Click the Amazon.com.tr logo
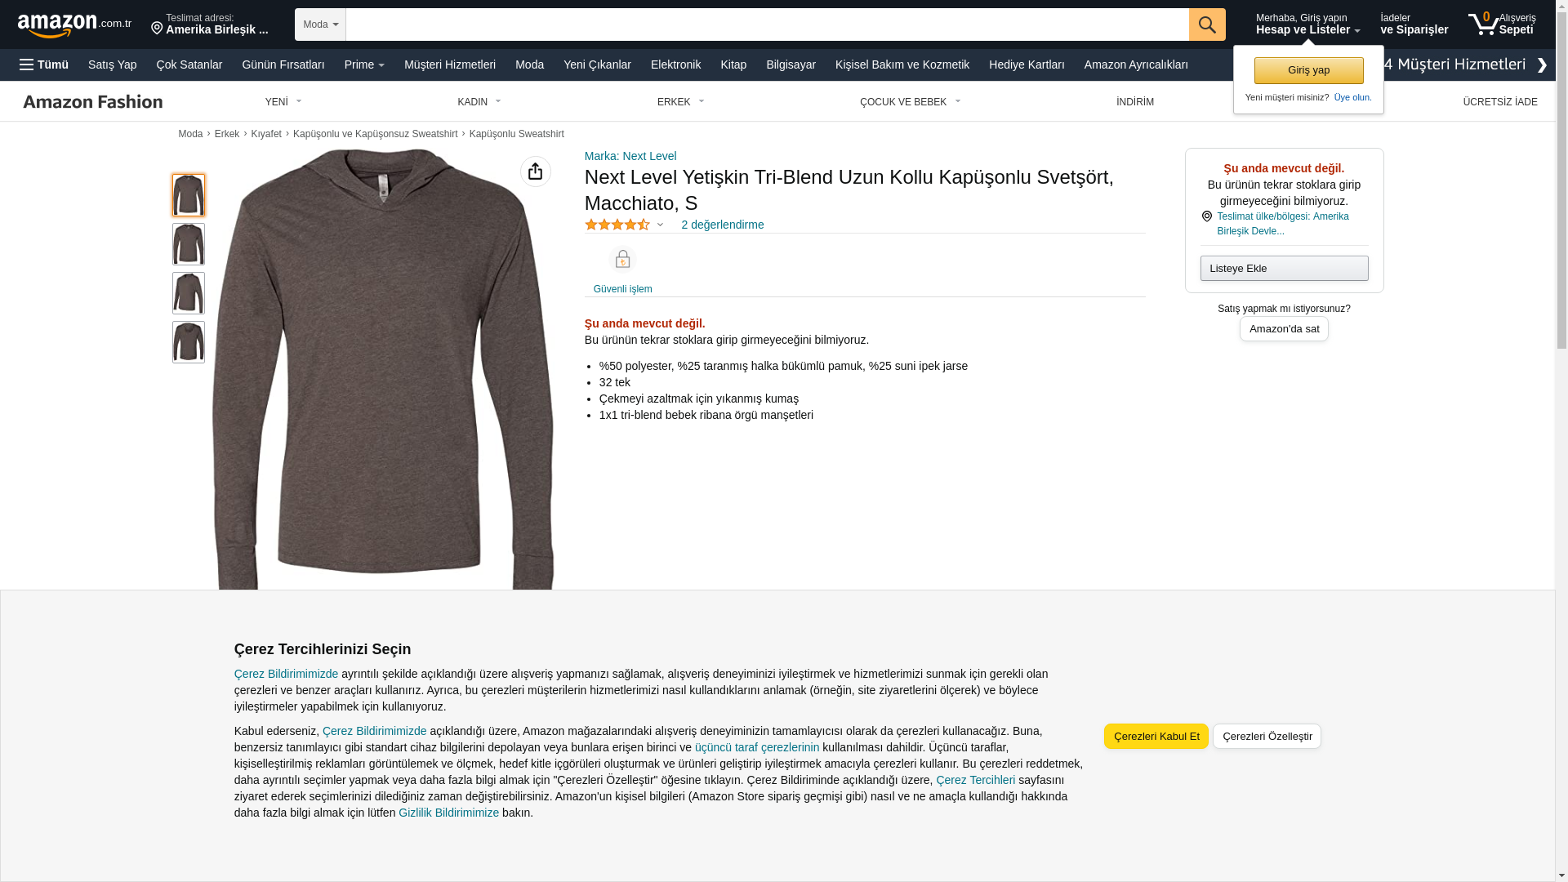 (x=73, y=24)
